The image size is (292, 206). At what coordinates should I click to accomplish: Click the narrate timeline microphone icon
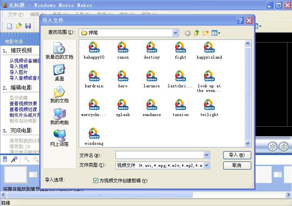(14, 159)
